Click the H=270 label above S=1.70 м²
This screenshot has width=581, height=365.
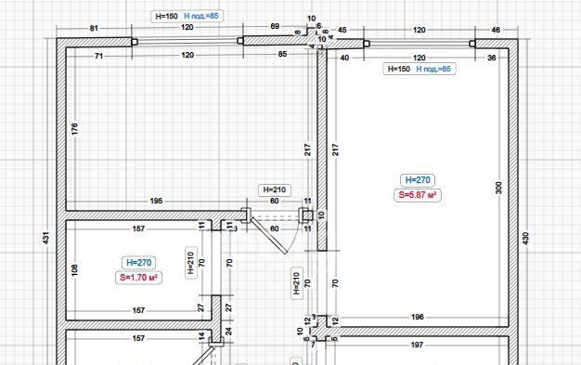(x=138, y=263)
